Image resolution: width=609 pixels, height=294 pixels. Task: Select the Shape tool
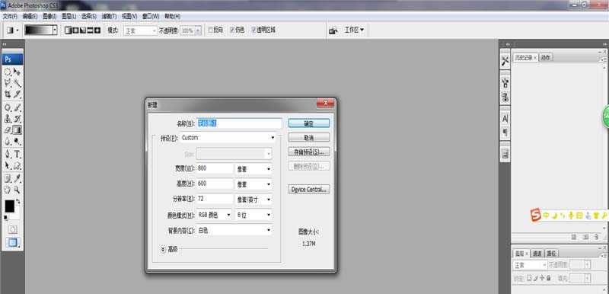17,166
